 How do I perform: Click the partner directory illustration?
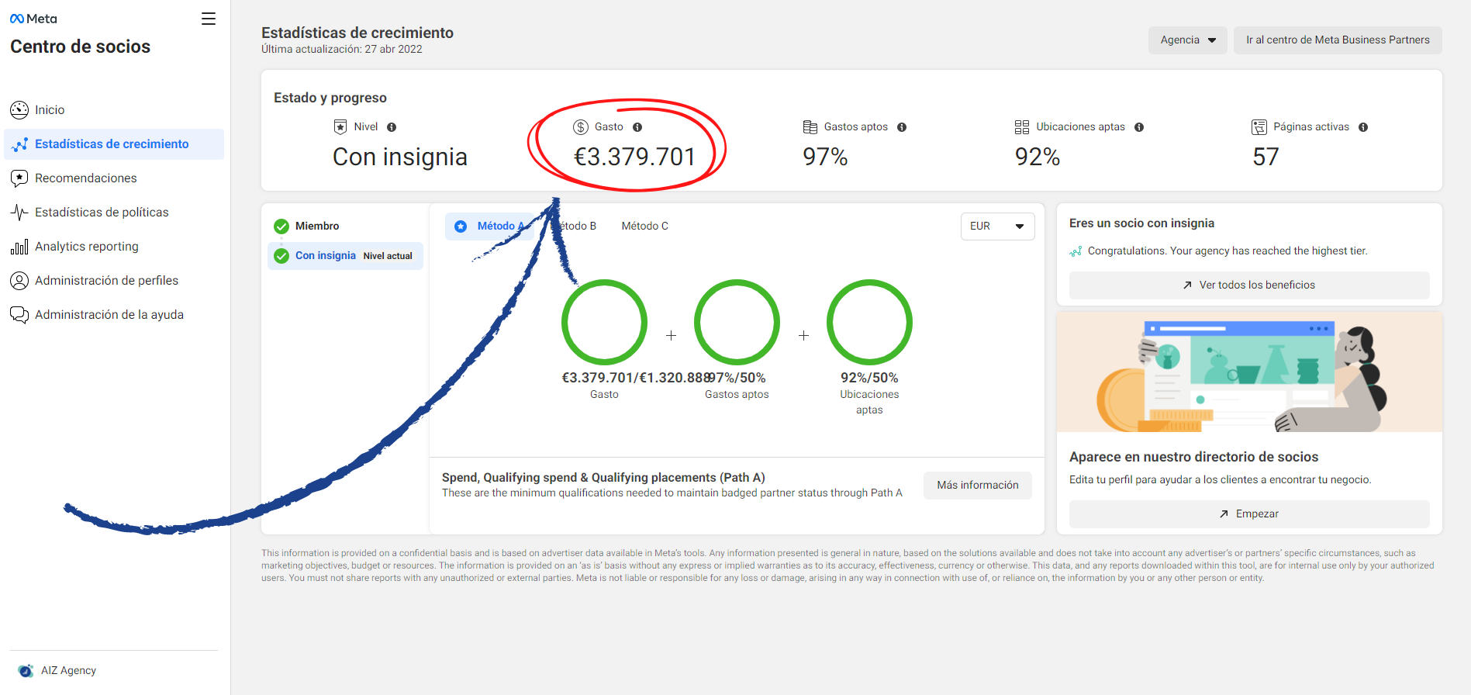[x=1249, y=372]
